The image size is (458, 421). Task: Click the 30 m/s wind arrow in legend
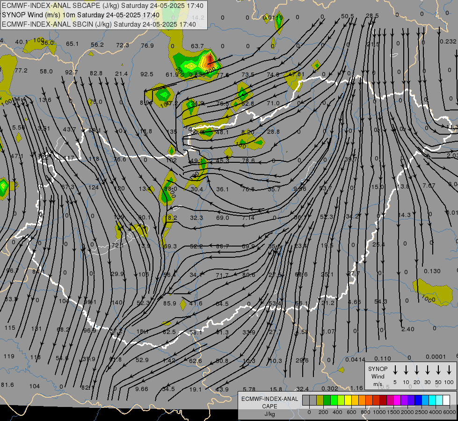click(427, 370)
